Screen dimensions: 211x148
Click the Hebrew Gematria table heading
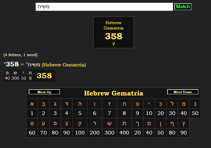click(x=113, y=93)
